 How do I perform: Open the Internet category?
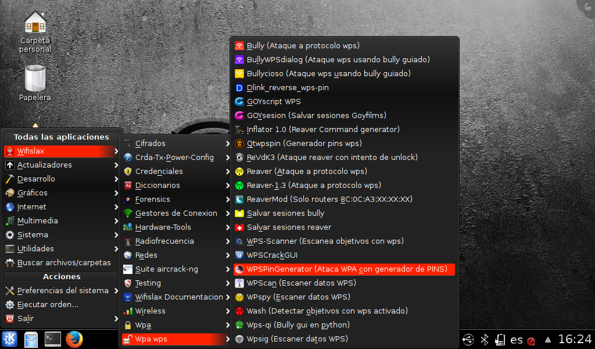point(62,207)
